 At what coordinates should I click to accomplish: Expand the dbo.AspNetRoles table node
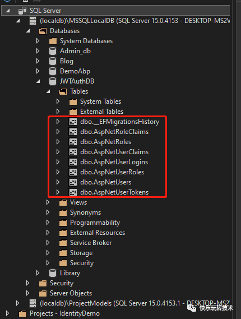[x=58, y=142]
